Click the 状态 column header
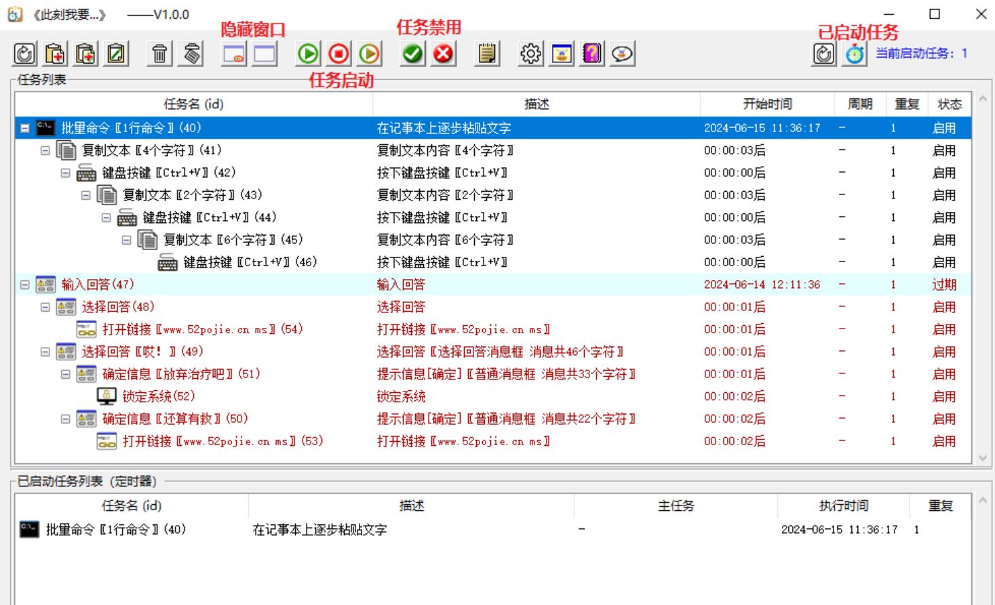The image size is (995, 605). (950, 104)
